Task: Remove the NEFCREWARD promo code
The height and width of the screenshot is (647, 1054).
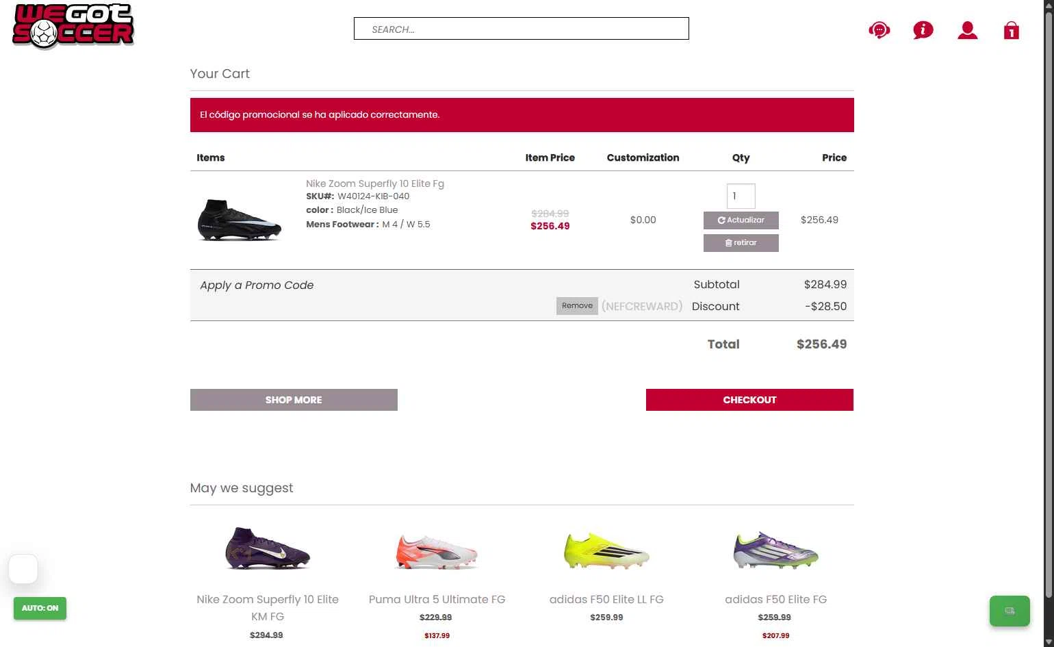Action: click(577, 306)
